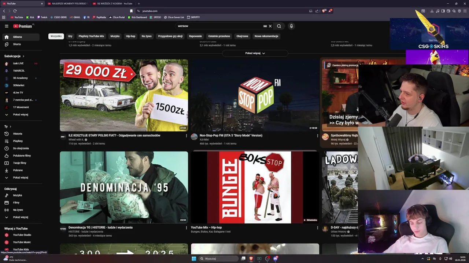Viewport: 469px width, 263px height.
Task: Expand Pokaż więcej under Odkrywaj
Action: tap(21, 217)
